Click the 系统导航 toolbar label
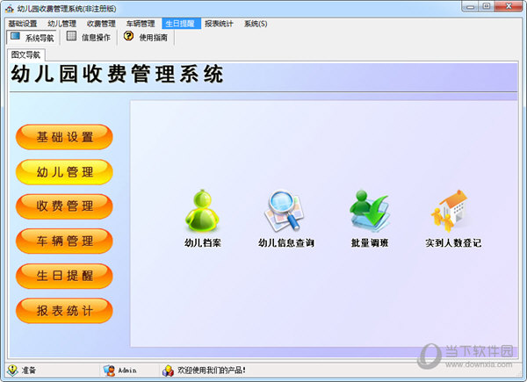The image size is (527, 382). pyautogui.click(x=40, y=38)
